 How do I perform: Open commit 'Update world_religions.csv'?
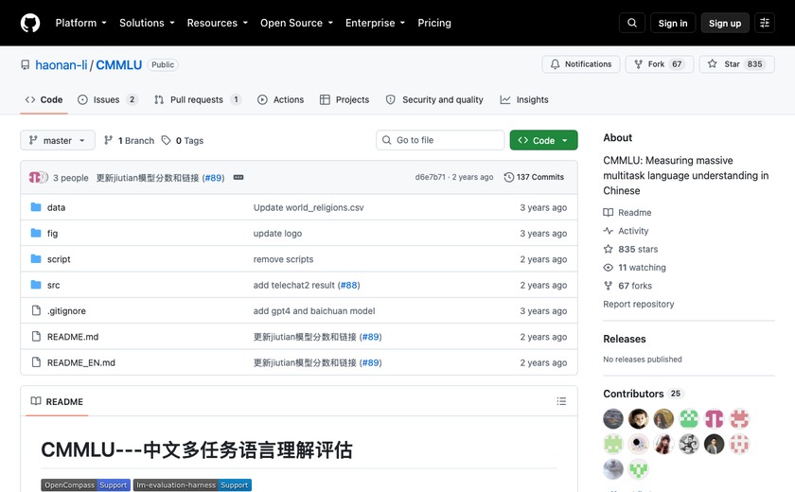click(309, 207)
